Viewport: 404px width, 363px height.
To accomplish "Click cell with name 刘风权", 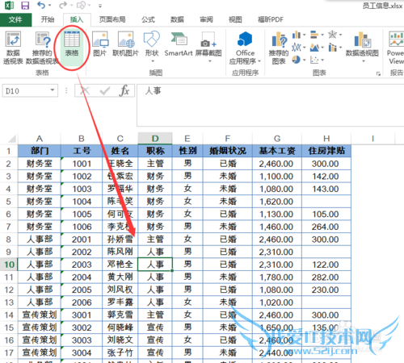I will (120, 290).
